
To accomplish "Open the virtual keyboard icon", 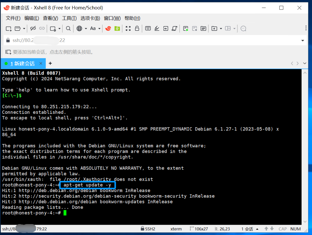I will pyautogui.click(x=148, y=29).
